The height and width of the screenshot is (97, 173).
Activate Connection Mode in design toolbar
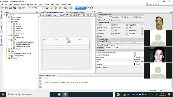coord(64,15)
